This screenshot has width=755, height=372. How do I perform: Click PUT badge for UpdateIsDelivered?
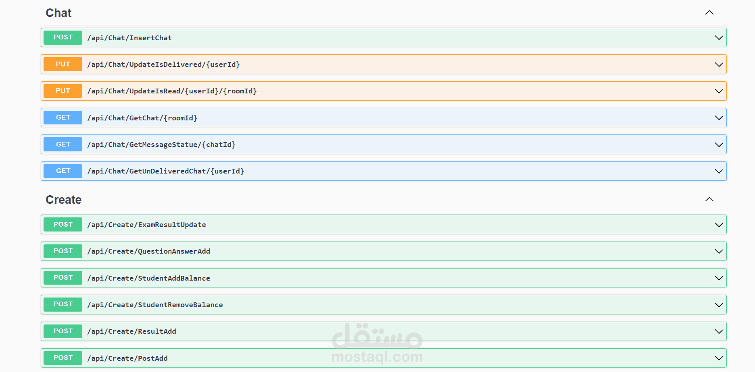(x=63, y=64)
